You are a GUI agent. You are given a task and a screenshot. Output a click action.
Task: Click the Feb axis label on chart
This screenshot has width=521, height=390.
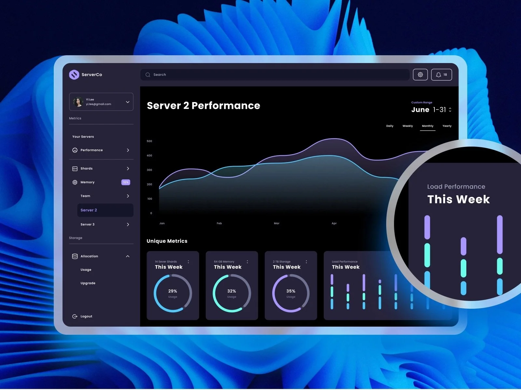click(x=219, y=223)
